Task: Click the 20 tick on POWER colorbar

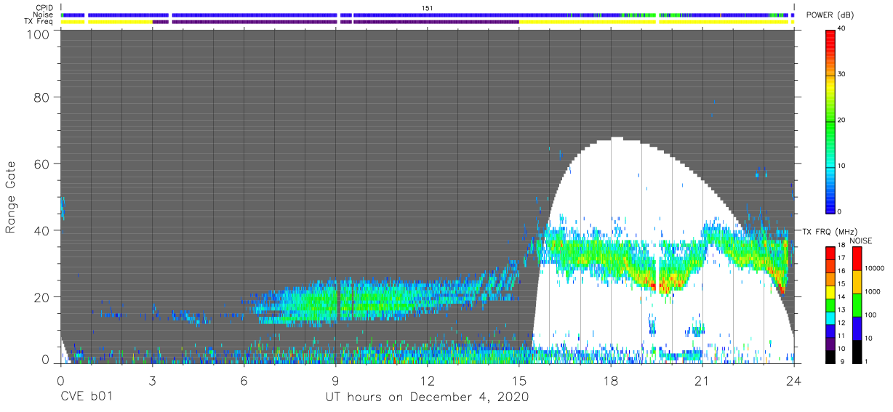Action: point(842,120)
